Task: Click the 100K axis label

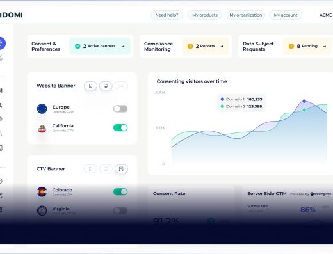Action: coord(160,128)
